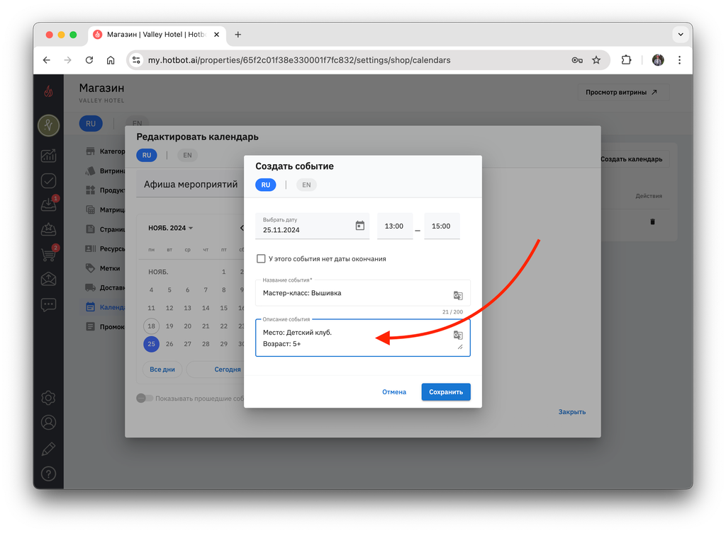Check 'У этого события нет даты окончания' checkbox
726x533 pixels.
point(261,259)
